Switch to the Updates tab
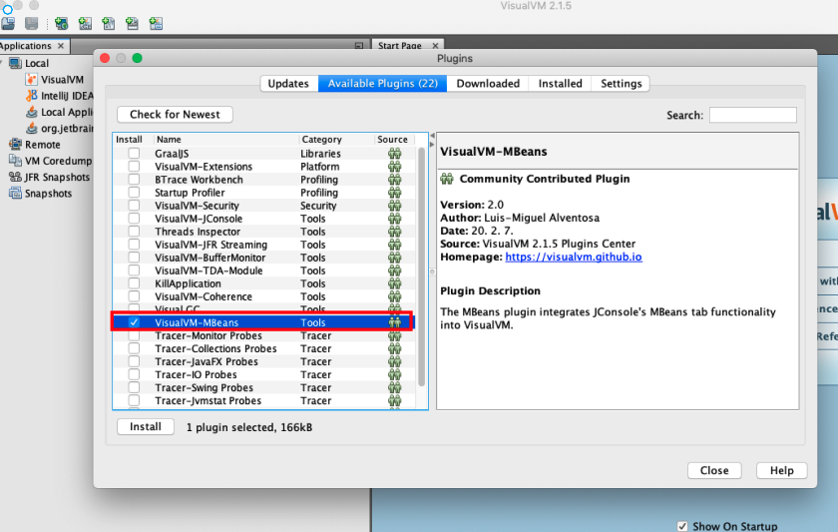This screenshot has width=838, height=532. (288, 84)
